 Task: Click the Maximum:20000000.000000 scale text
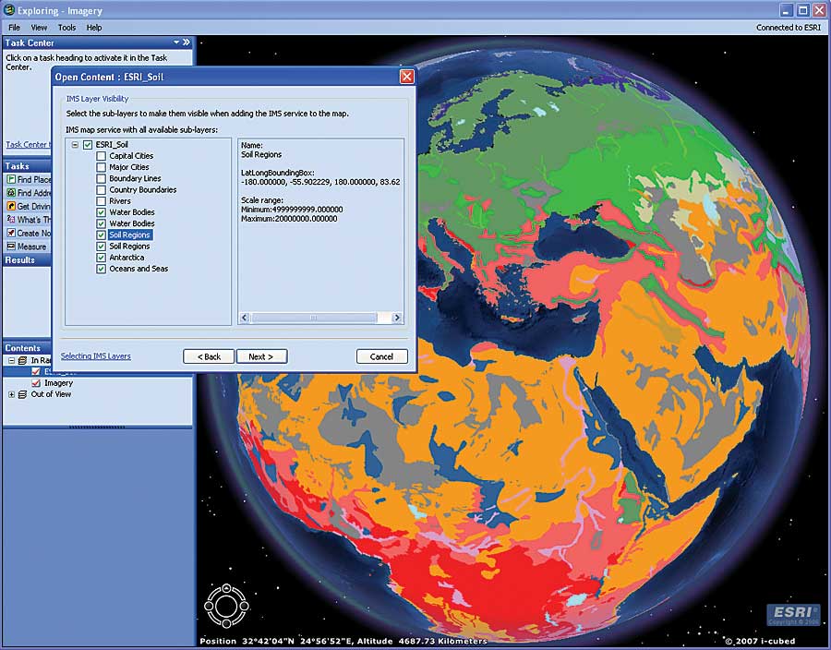coord(289,218)
